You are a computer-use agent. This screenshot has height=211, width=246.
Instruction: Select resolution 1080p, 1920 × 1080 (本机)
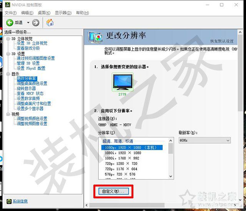coord(132,147)
